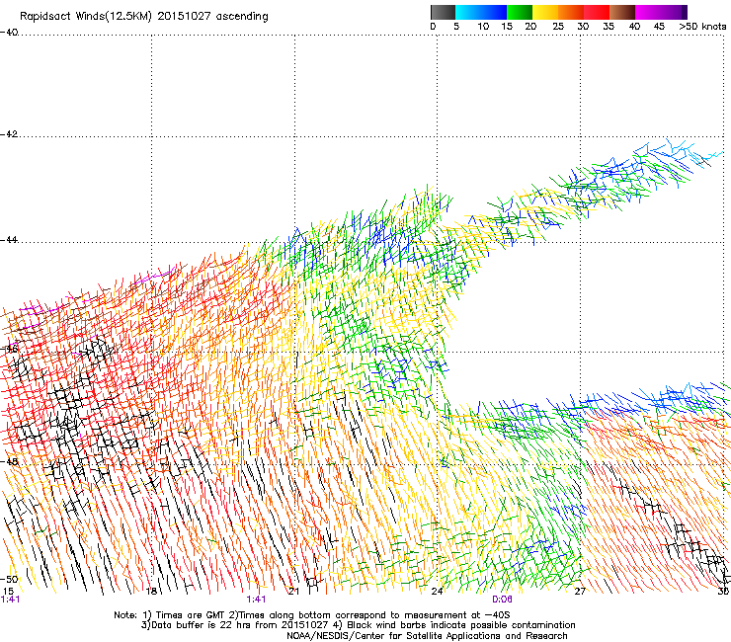731x642 pixels.
Task: Click the legend label "5"
Action: [x=456, y=27]
